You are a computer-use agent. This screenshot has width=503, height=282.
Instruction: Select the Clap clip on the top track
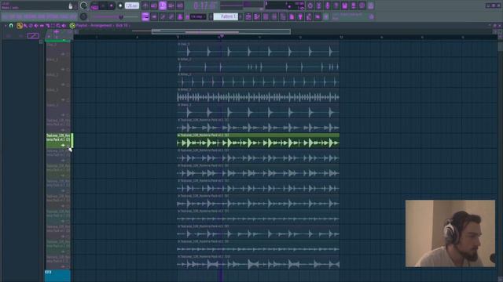coord(259,49)
